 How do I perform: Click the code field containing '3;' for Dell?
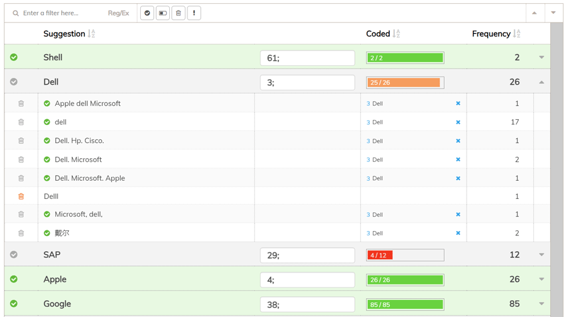(308, 82)
